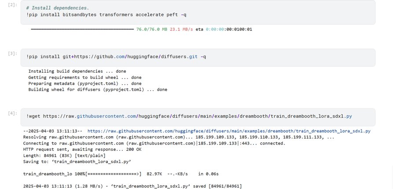
Task: Open the raw.githubusercontent.com link in the wget output
Action: (229, 131)
